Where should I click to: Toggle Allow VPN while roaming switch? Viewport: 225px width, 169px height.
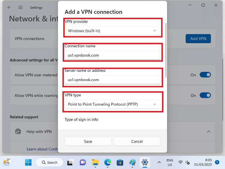coord(205,95)
